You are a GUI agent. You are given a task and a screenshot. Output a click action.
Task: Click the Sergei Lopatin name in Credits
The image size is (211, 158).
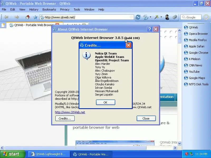(x=104, y=95)
